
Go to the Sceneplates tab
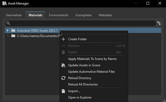84,15
